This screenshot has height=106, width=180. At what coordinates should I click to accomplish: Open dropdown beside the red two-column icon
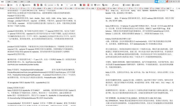[86, 5]
